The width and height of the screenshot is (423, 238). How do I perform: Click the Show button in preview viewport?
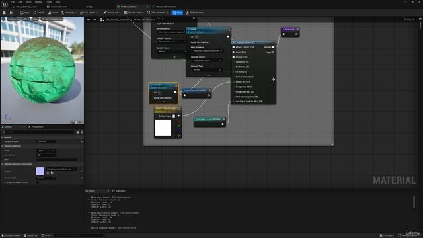tap(35, 19)
